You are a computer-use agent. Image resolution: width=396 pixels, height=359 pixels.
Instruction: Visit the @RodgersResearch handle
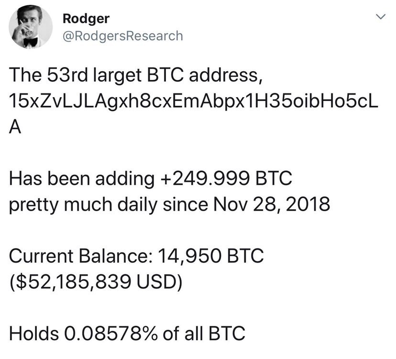[122, 35]
